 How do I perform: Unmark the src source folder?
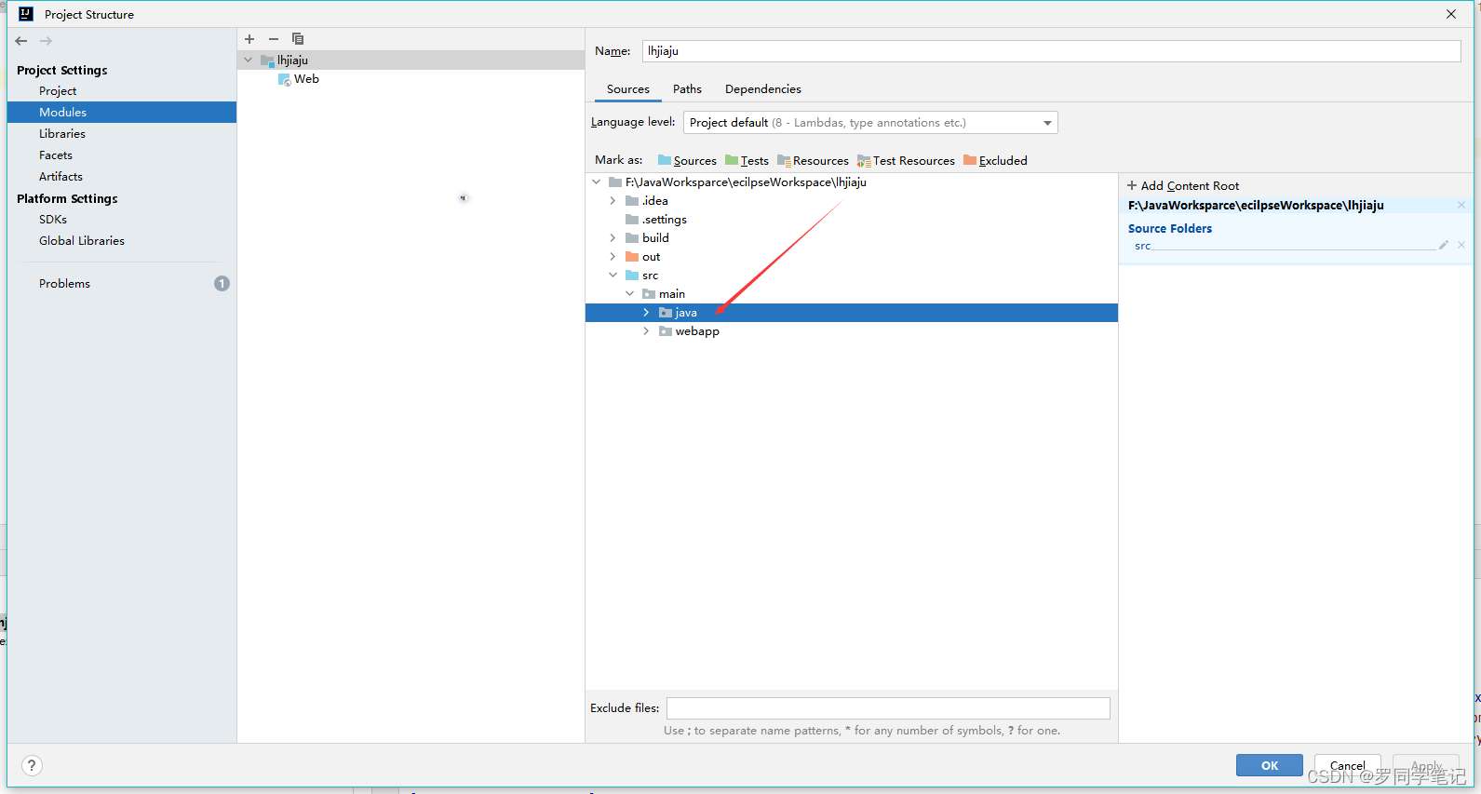click(1461, 245)
